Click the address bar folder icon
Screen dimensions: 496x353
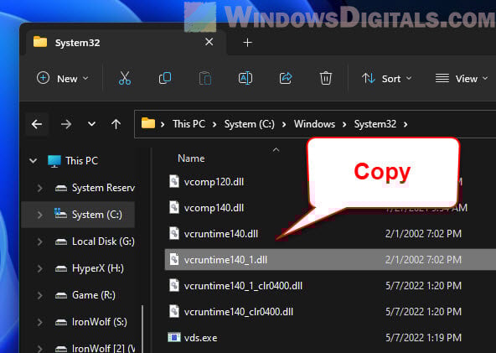tap(148, 123)
